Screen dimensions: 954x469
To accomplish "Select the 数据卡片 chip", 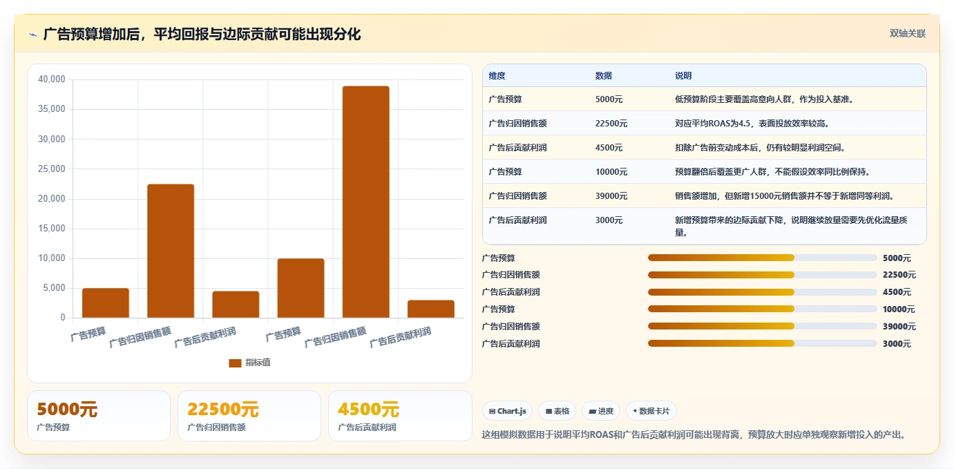I will pyautogui.click(x=651, y=411).
